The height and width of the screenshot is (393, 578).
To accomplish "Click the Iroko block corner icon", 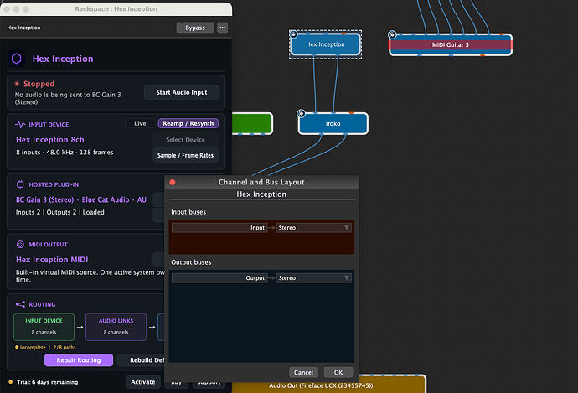I will pos(302,113).
